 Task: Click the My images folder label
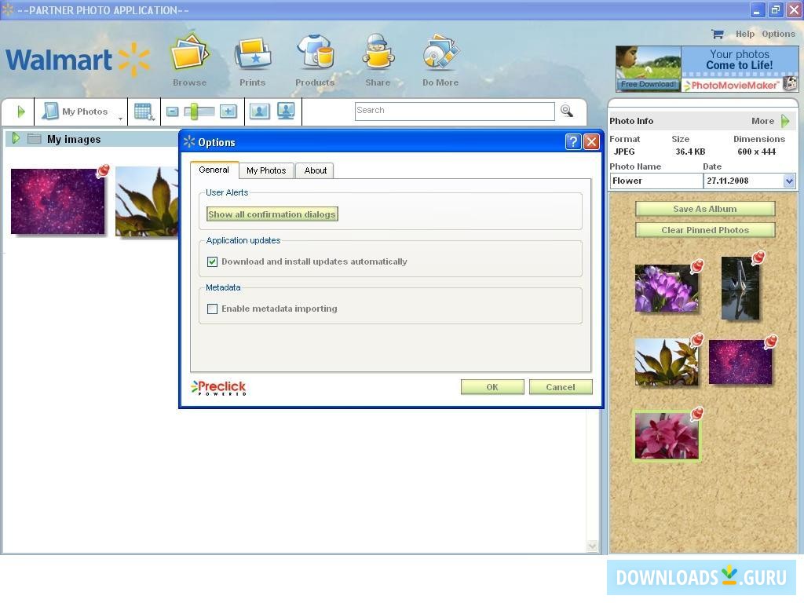point(74,139)
